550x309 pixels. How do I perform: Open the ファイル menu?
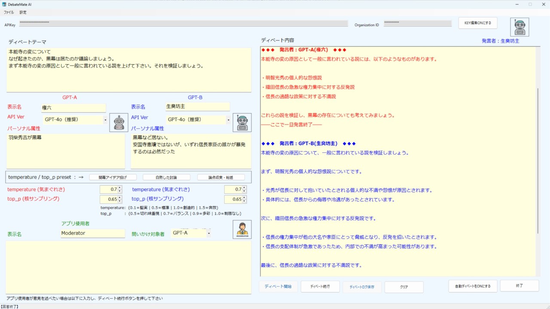(x=8, y=12)
